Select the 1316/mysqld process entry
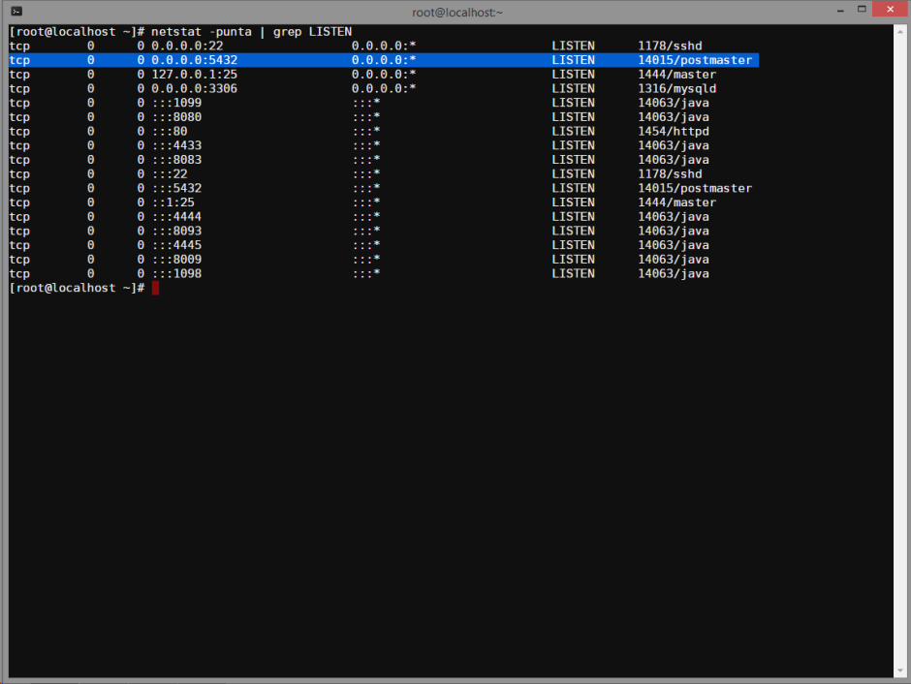This screenshot has height=684, width=911. pyautogui.click(x=676, y=88)
